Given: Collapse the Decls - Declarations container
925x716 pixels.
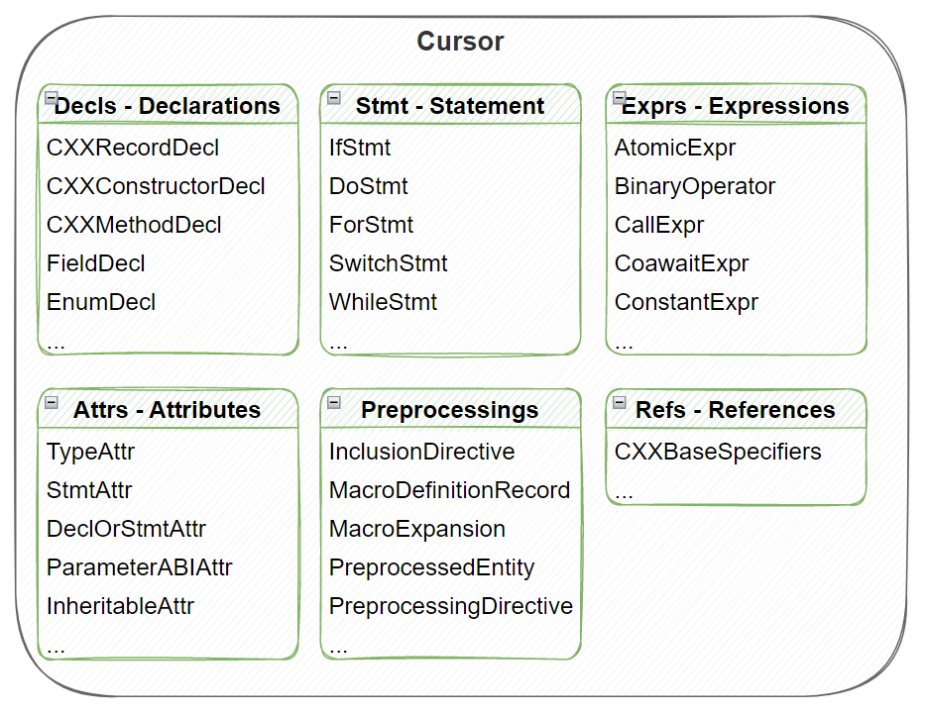Looking at the screenshot, I should click(52, 97).
